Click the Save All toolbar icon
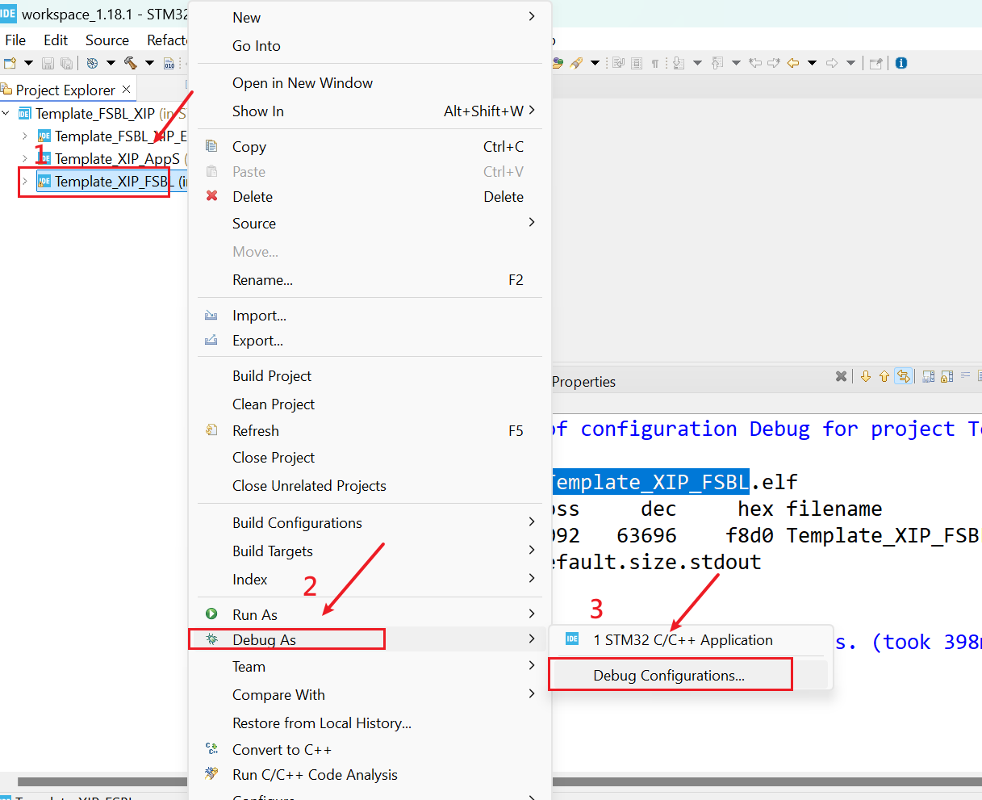The height and width of the screenshot is (800, 982). pyautogui.click(x=66, y=63)
